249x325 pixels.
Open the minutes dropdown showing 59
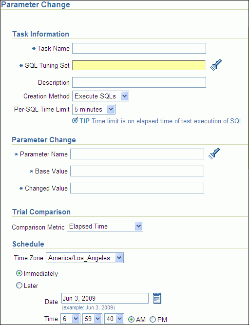pos(92,319)
